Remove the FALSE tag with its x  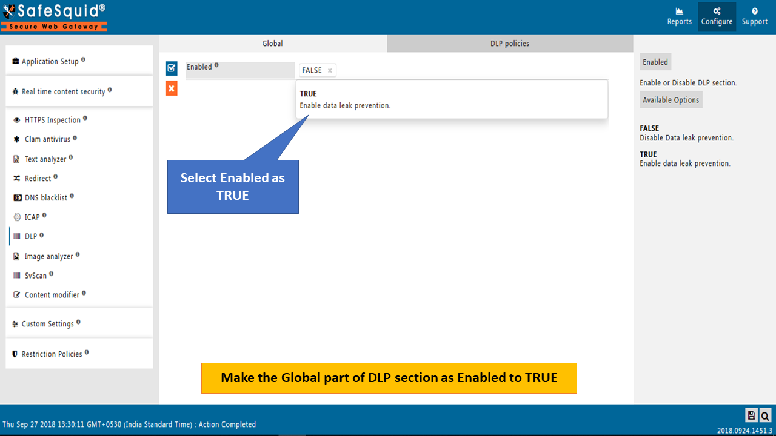click(330, 71)
